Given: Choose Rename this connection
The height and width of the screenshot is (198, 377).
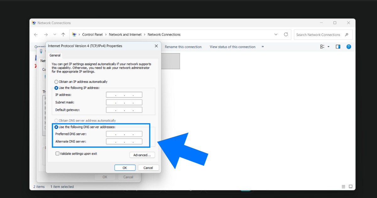Looking at the screenshot, I should coord(183,47).
